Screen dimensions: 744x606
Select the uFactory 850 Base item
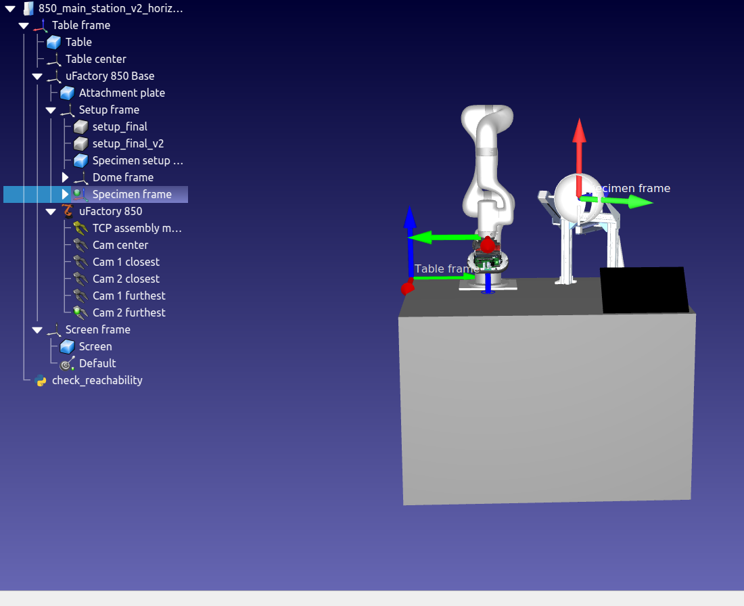110,76
